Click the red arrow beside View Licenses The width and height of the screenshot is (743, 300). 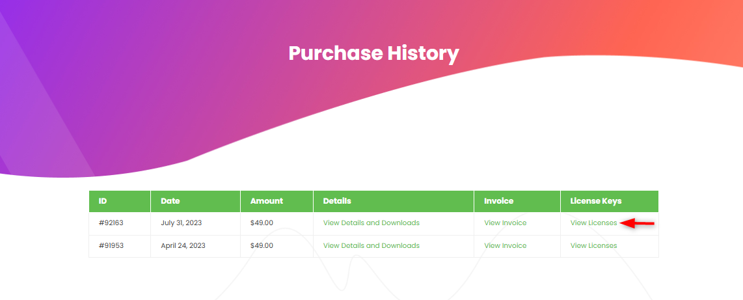(638, 223)
